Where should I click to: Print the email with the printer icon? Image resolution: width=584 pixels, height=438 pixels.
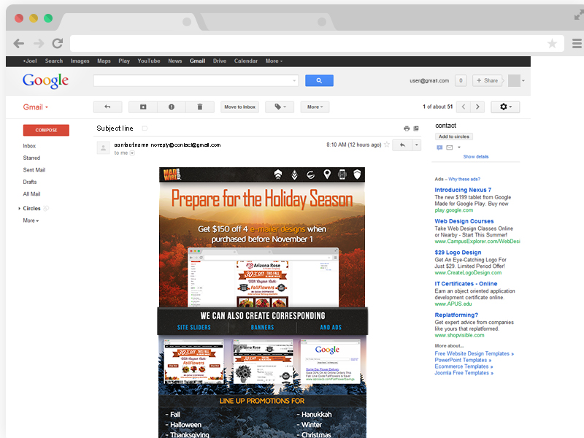[x=407, y=128]
